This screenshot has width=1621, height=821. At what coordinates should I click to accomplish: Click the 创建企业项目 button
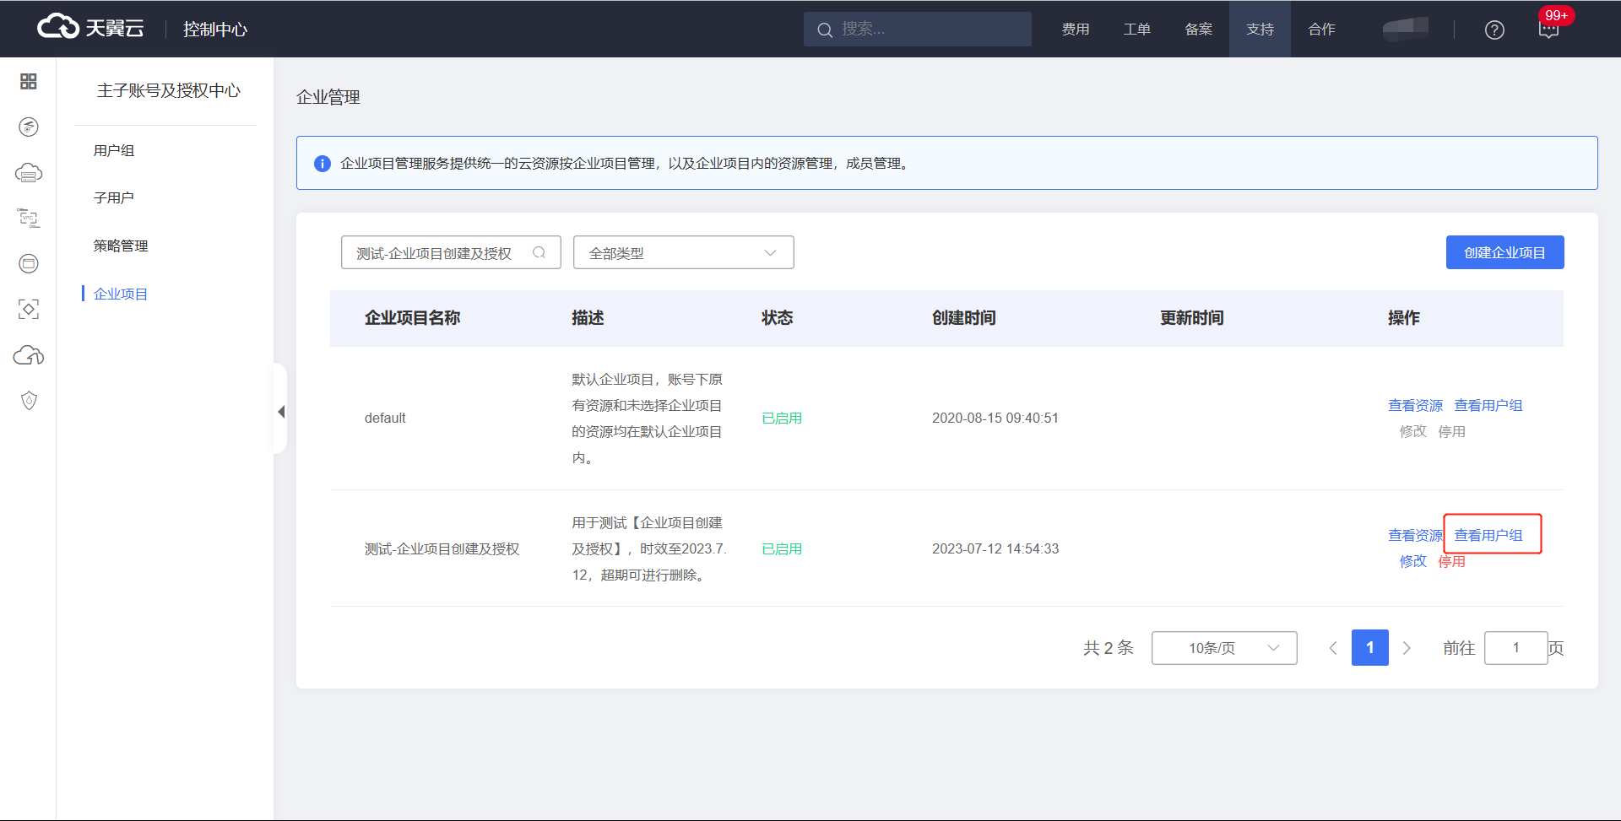pyautogui.click(x=1504, y=252)
